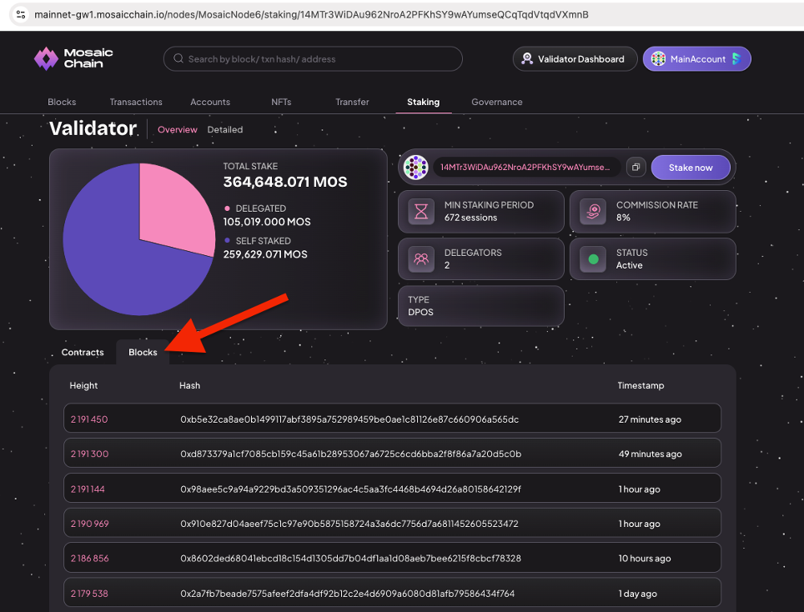
Task: Click the green Active status indicator
Action: click(x=593, y=259)
